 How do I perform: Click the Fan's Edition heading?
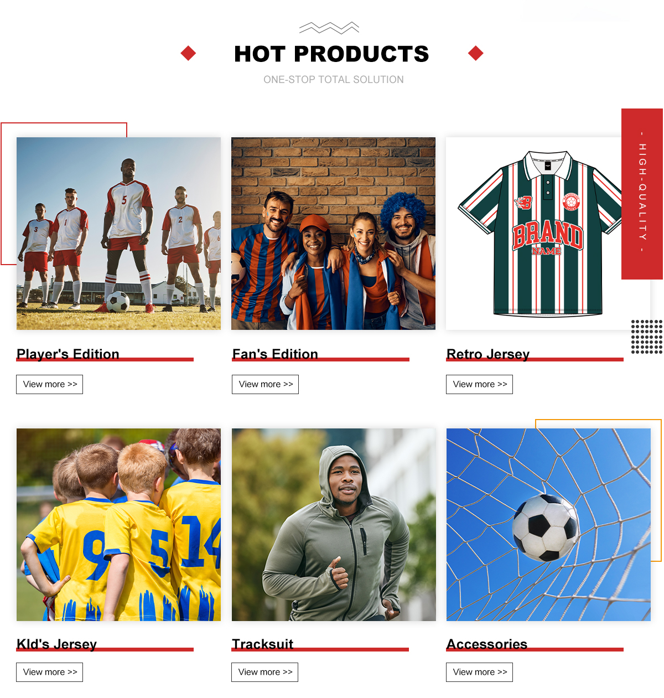pyautogui.click(x=275, y=354)
